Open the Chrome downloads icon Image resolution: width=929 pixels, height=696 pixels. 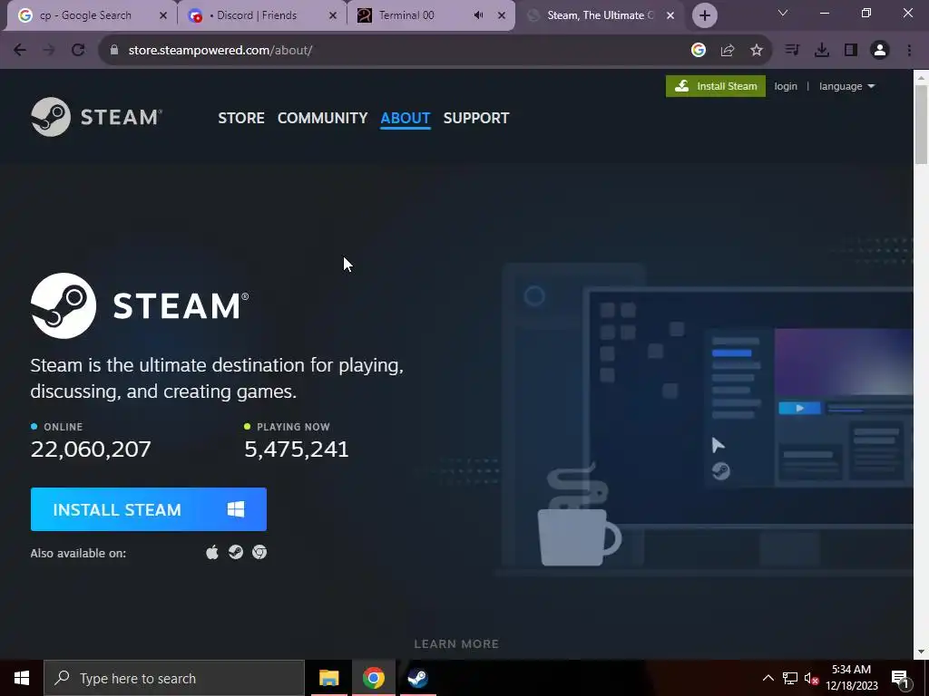822,51
